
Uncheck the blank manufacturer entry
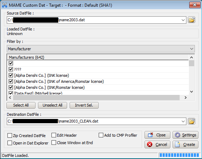pos(11,63)
